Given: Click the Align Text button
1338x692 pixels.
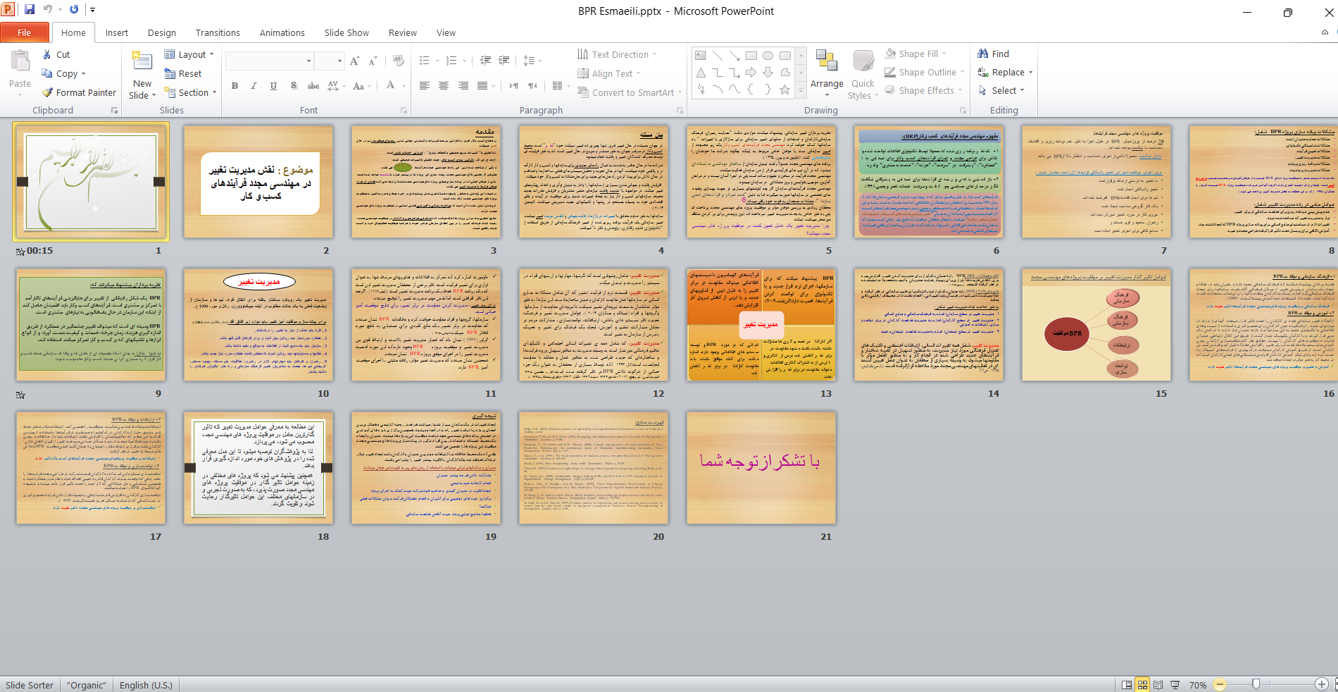Looking at the screenshot, I should [609, 73].
